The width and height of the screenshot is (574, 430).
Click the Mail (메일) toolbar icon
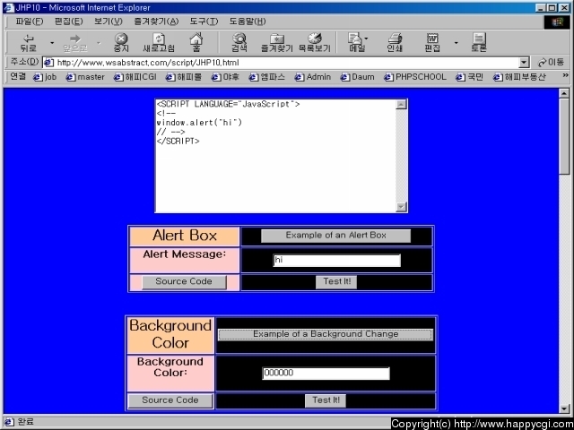(357, 43)
